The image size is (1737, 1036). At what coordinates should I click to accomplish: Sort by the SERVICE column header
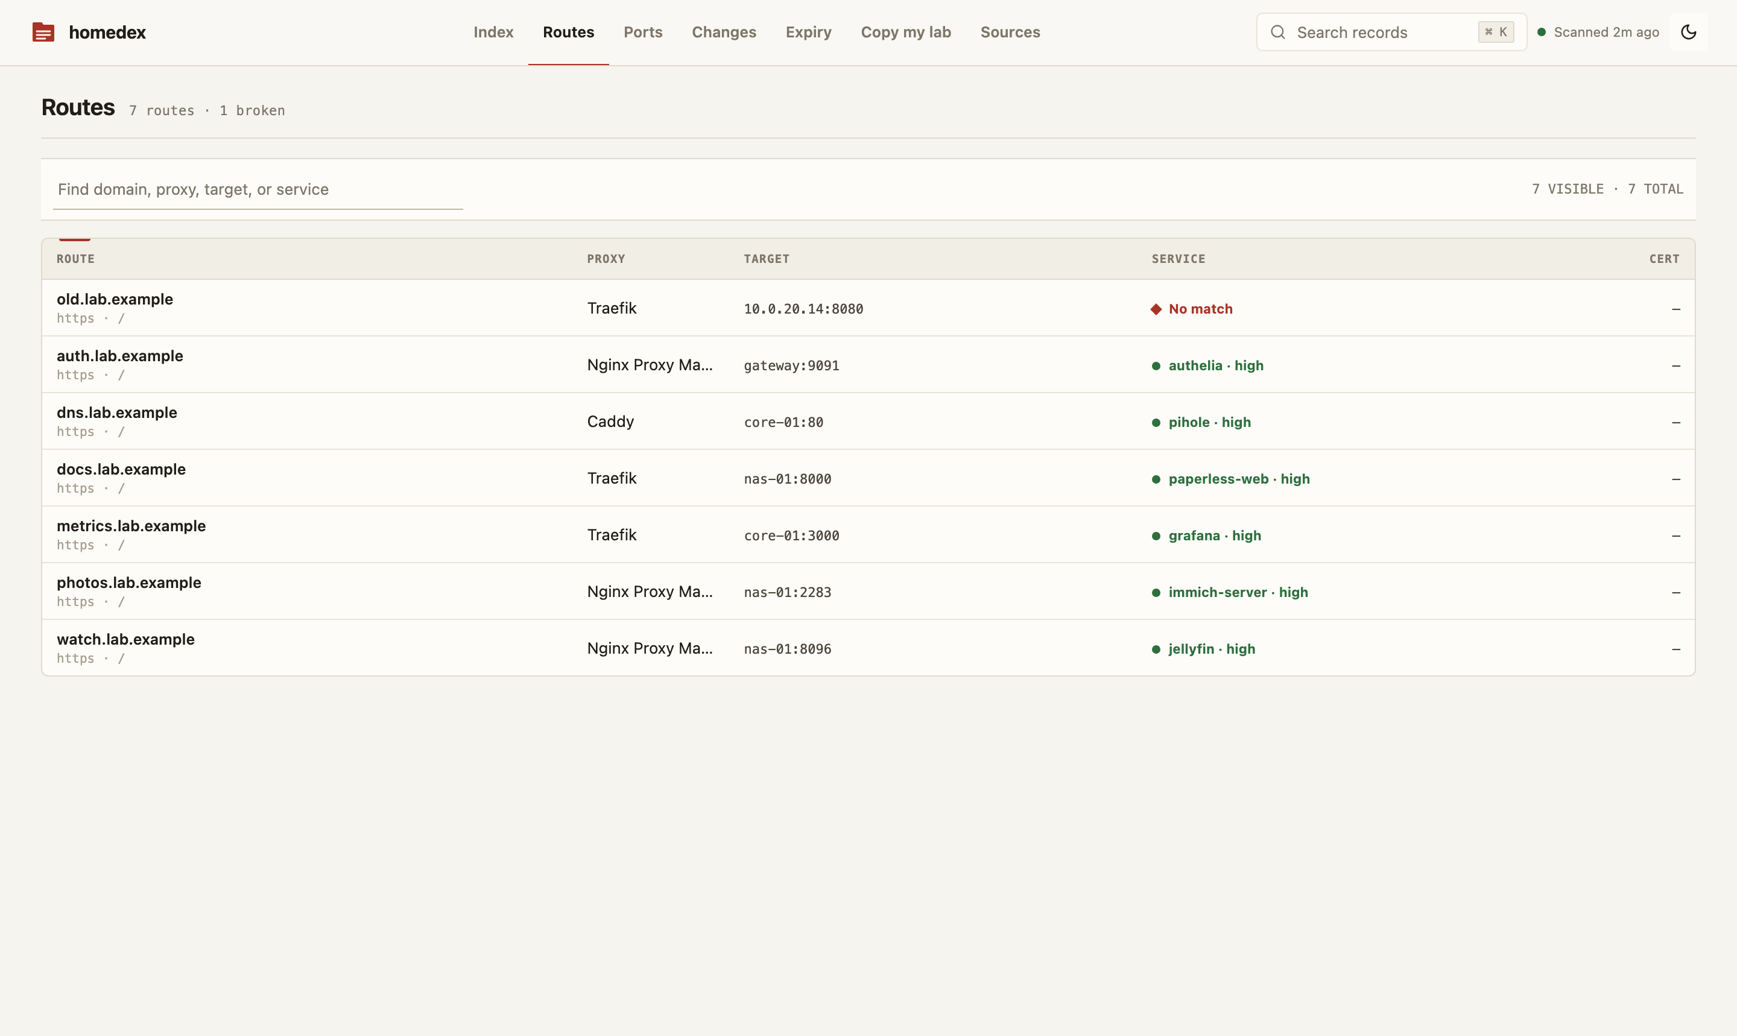pyautogui.click(x=1178, y=259)
